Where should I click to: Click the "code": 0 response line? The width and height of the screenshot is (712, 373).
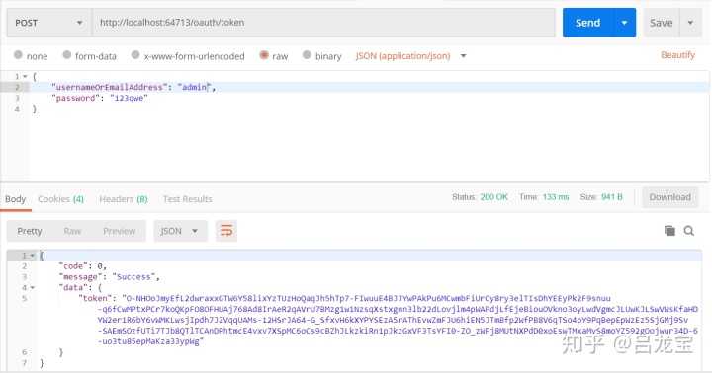(82, 266)
